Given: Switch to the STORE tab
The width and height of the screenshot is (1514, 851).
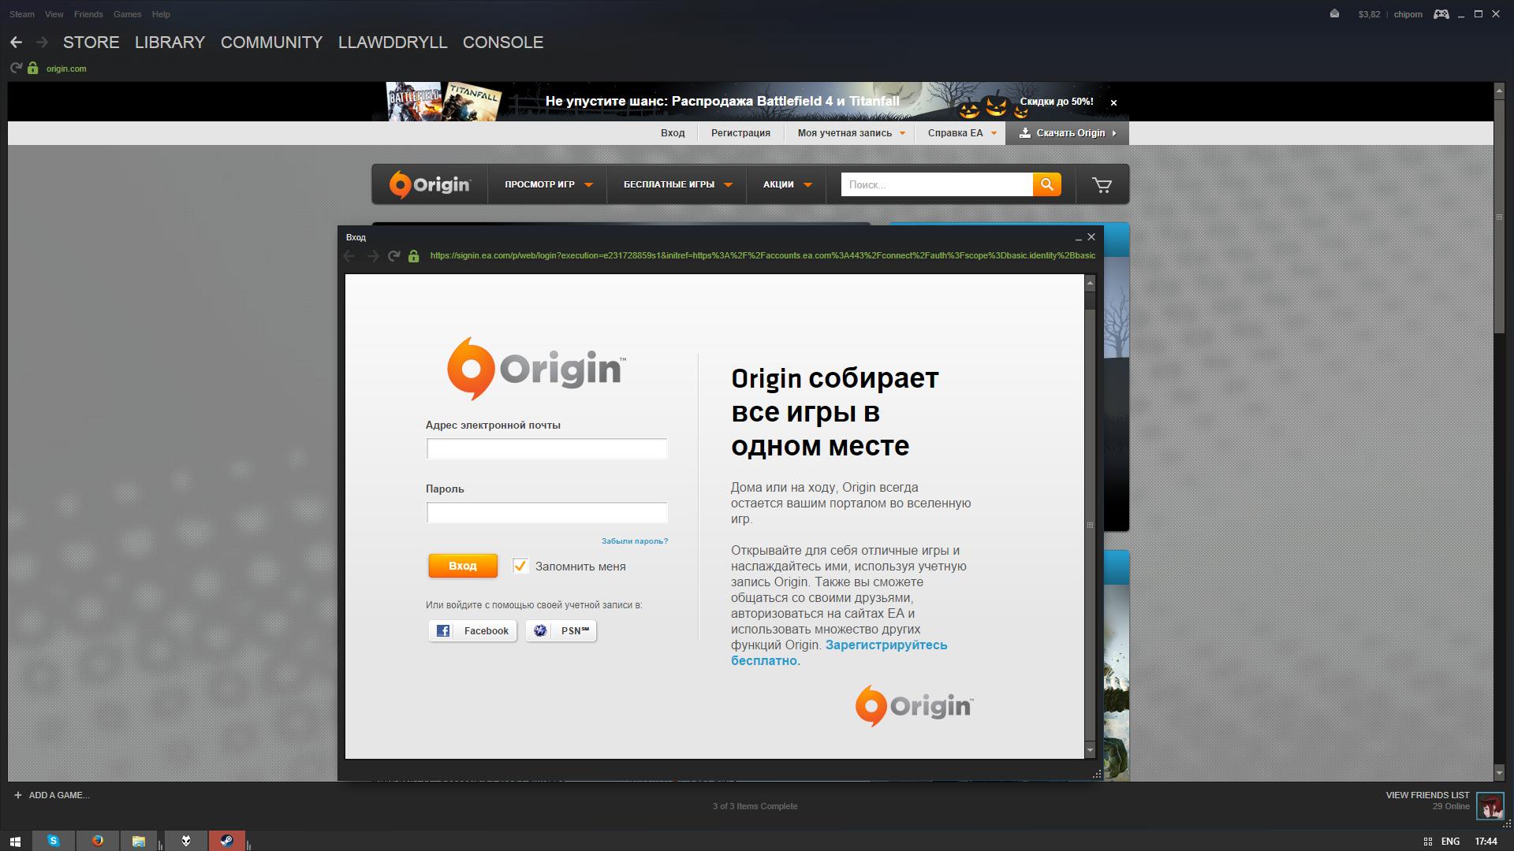Looking at the screenshot, I should [91, 43].
